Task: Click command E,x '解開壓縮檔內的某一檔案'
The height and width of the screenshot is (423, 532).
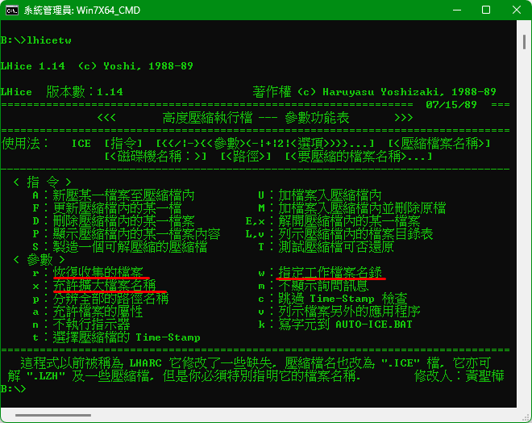Action: [x=349, y=221]
